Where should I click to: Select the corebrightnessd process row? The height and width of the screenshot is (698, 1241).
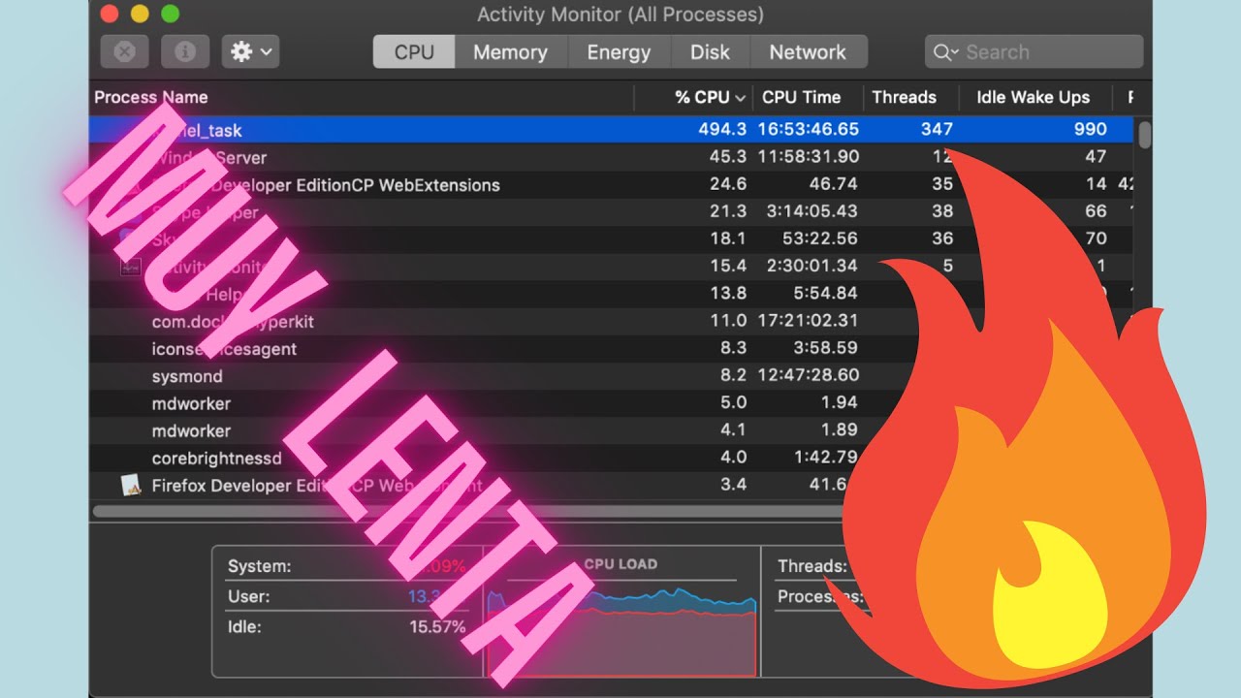click(x=611, y=458)
